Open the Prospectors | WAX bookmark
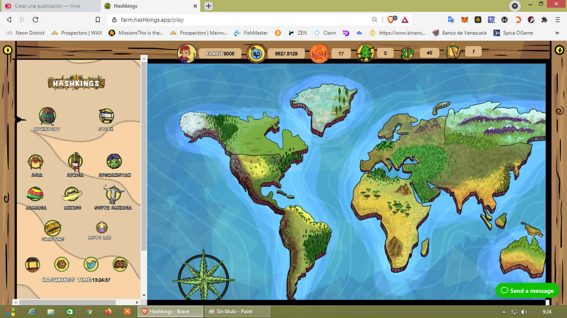 (77, 33)
